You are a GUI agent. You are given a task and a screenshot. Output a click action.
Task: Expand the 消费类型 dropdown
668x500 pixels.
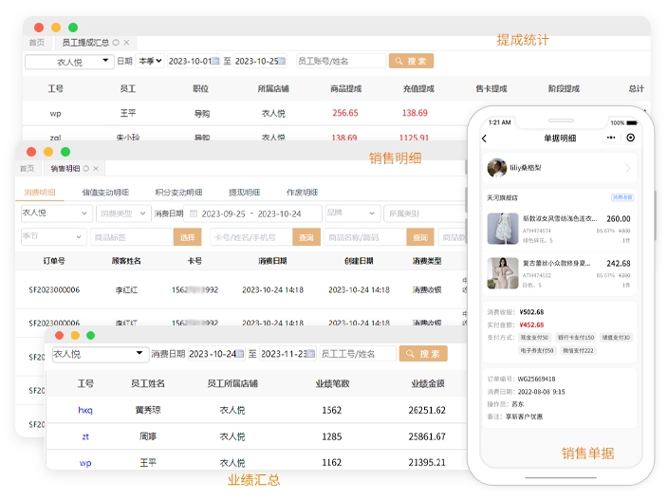pyautogui.click(x=121, y=213)
